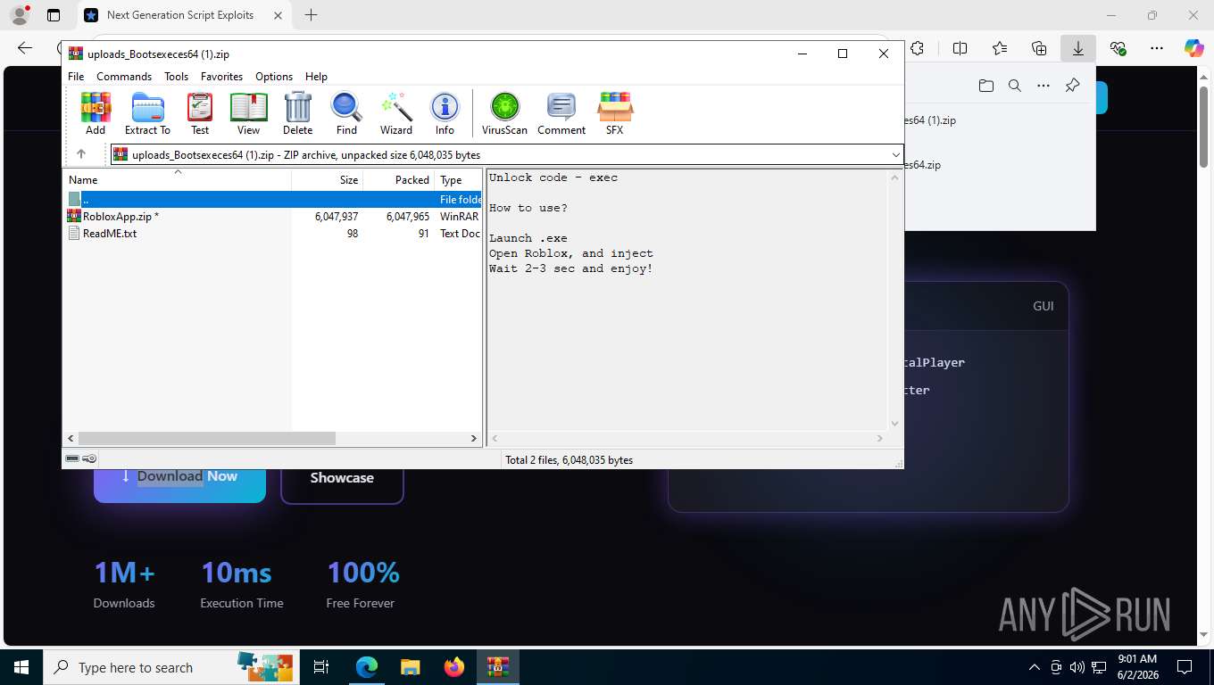Select the ReadME.txt file row
The width and height of the screenshot is (1214, 685).
tap(274, 234)
